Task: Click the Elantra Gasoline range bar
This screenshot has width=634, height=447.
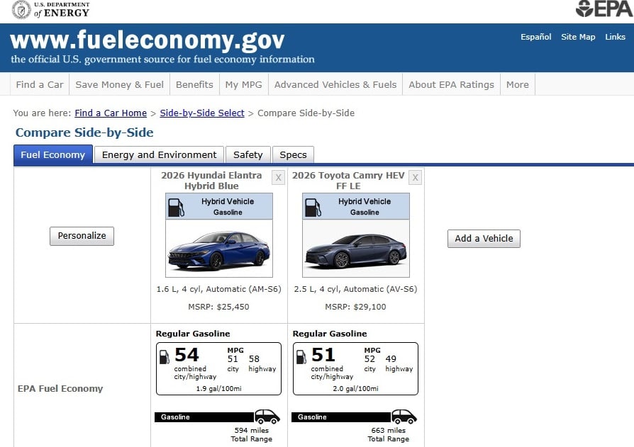Action: (204, 417)
